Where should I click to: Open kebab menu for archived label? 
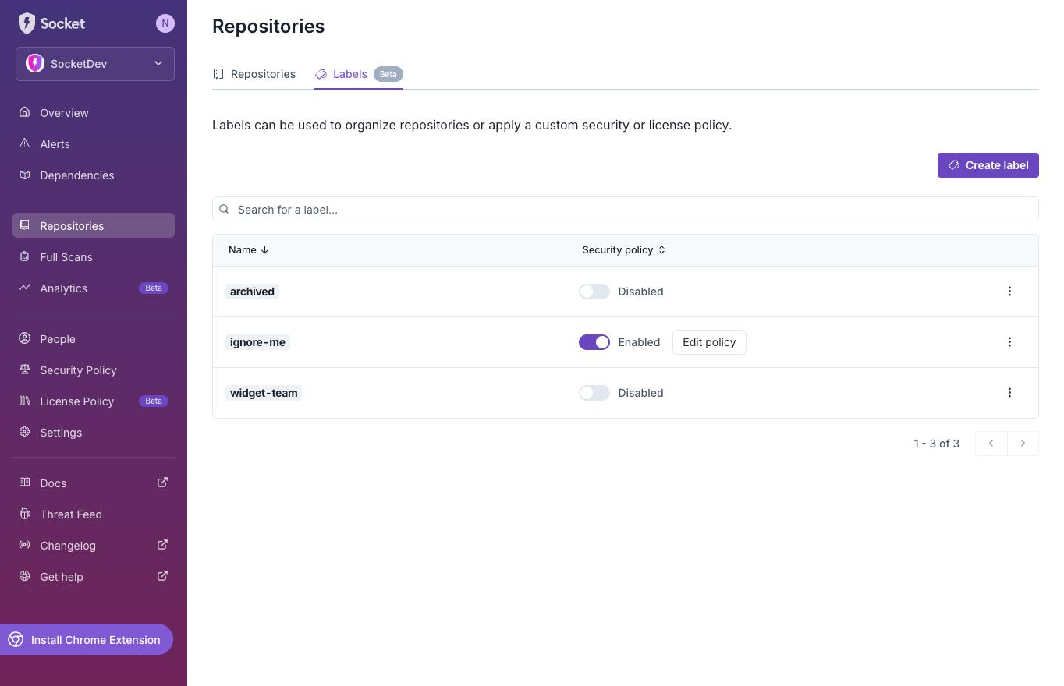pos(1009,292)
